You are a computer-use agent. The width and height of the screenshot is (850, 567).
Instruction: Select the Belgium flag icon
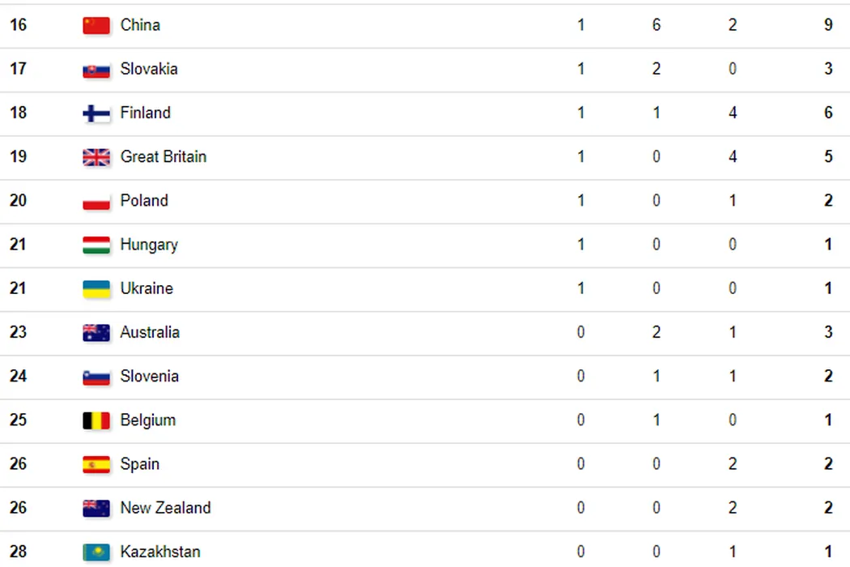click(96, 420)
